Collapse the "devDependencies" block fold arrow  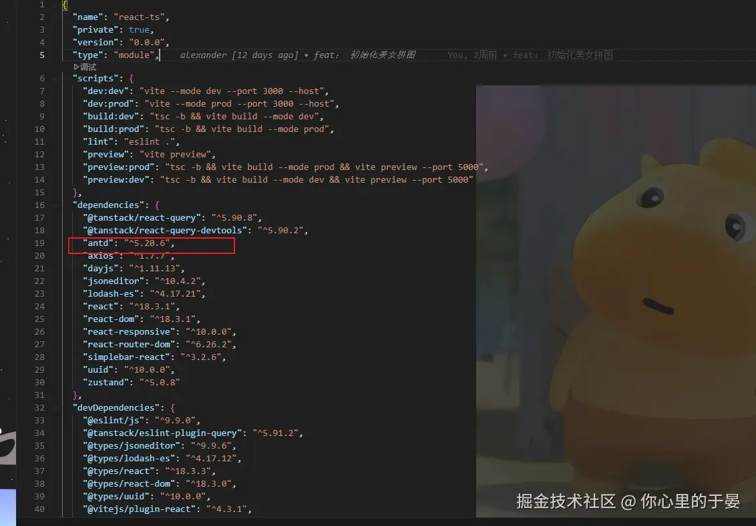pyautogui.click(x=55, y=407)
